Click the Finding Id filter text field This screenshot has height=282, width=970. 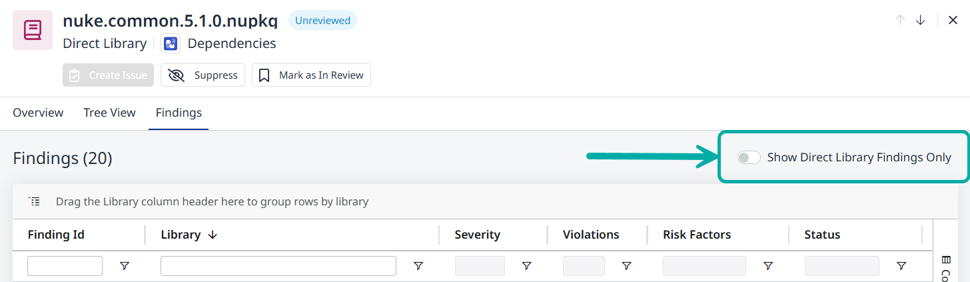pyautogui.click(x=65, y=266)
